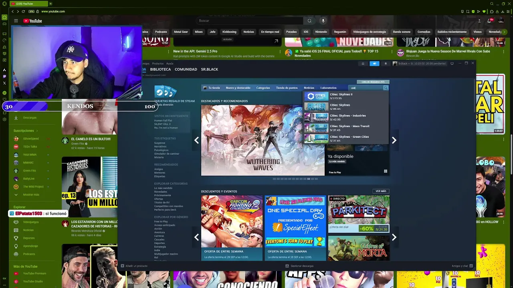Reload the browser page
Viewport: 513px width, 288px height.
[23, 11]
